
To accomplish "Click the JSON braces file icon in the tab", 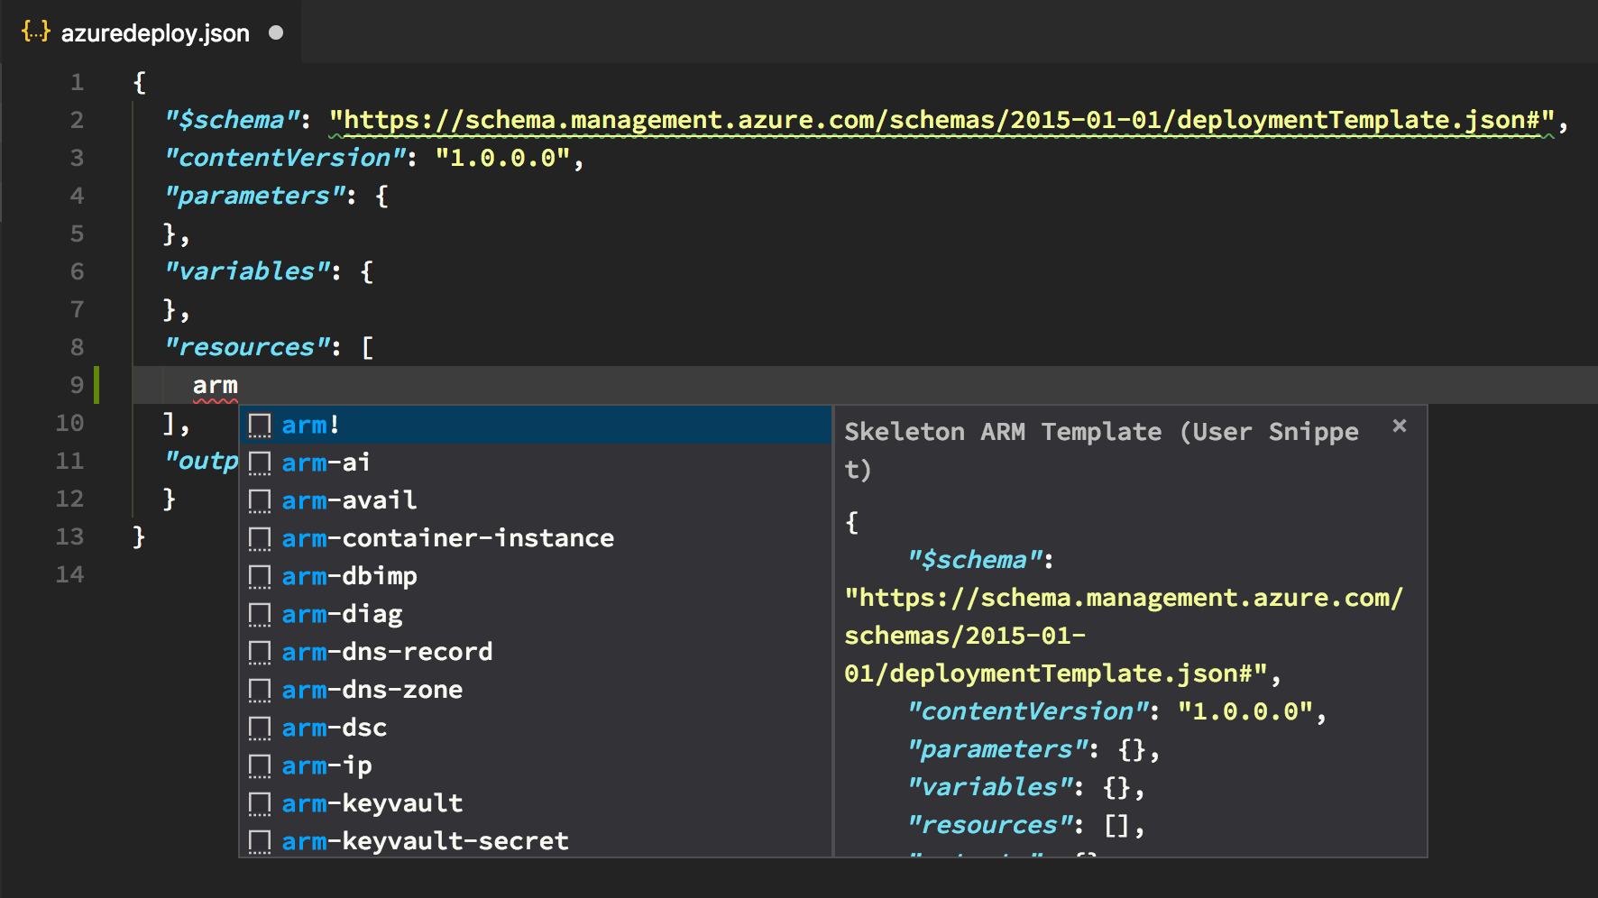I will [x=36, y=32].
